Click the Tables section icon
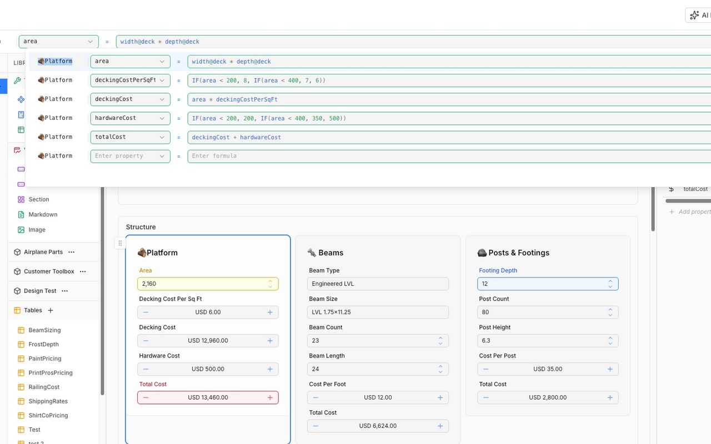This screenshot has height=444, width=711. [x=17, y=310]
